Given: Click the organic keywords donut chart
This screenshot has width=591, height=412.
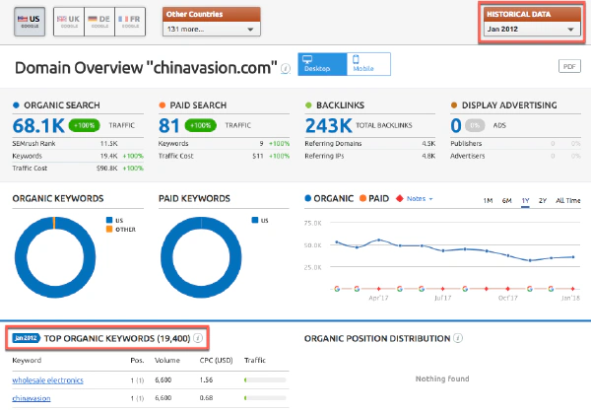Looking at the screenshot, I should 55,257.
